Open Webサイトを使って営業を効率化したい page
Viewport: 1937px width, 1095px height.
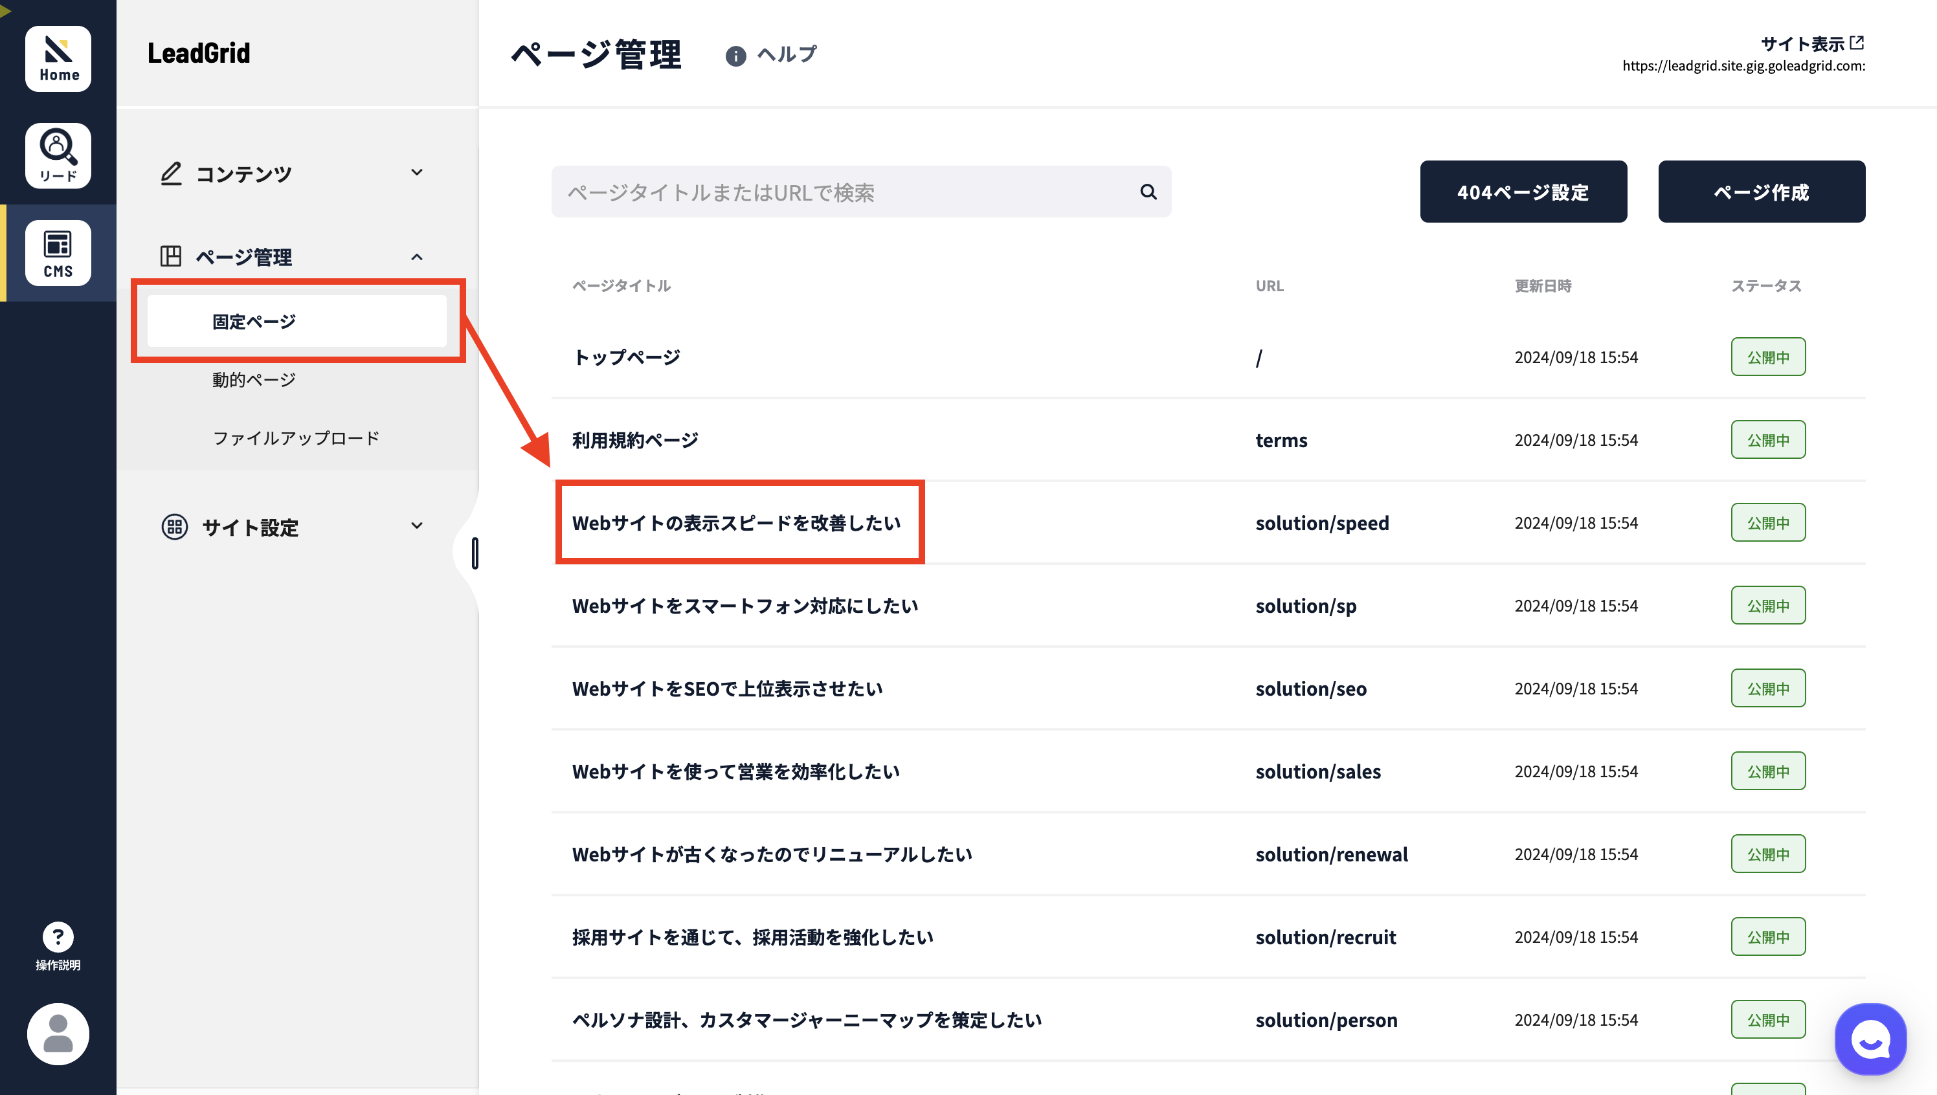(737, 771)
